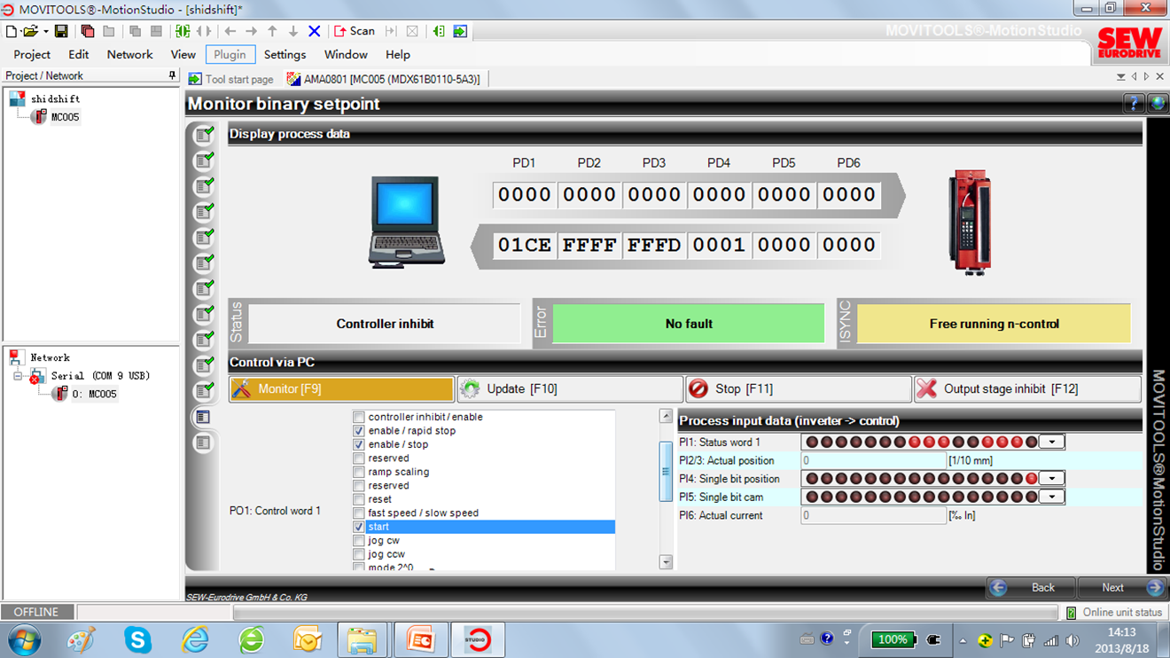
Task: Click the Output stage inhibit [F12] button
Action: 1027,388
